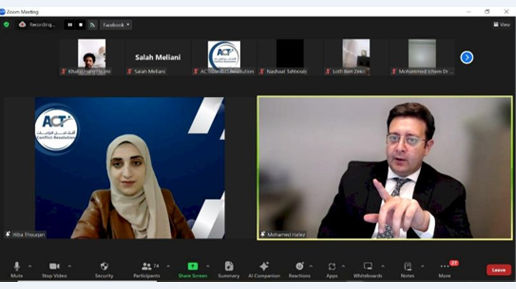Open the Notes tool
The width and height of the screenshot is (516, 289).
coord(408,269)
